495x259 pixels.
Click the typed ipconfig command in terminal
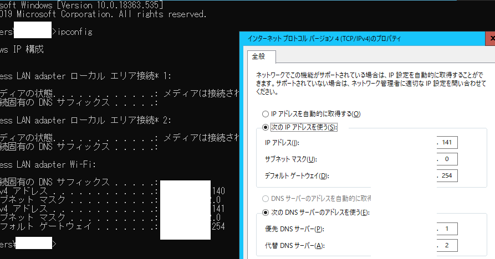75,32
